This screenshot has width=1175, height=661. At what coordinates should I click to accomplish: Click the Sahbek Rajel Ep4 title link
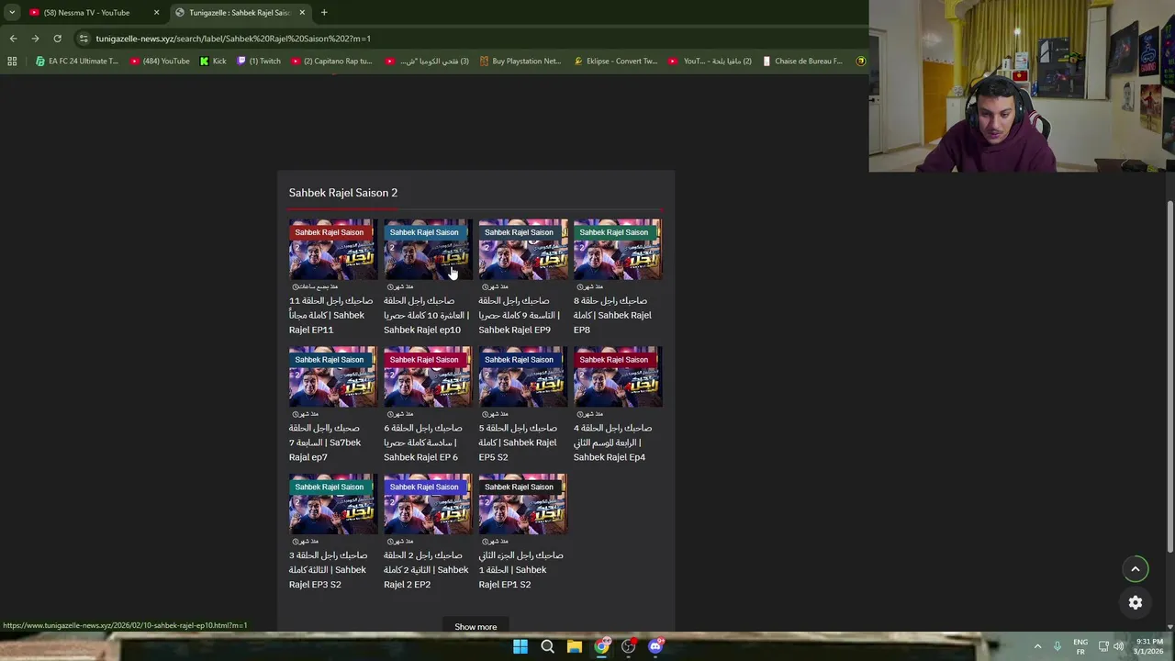613,443
